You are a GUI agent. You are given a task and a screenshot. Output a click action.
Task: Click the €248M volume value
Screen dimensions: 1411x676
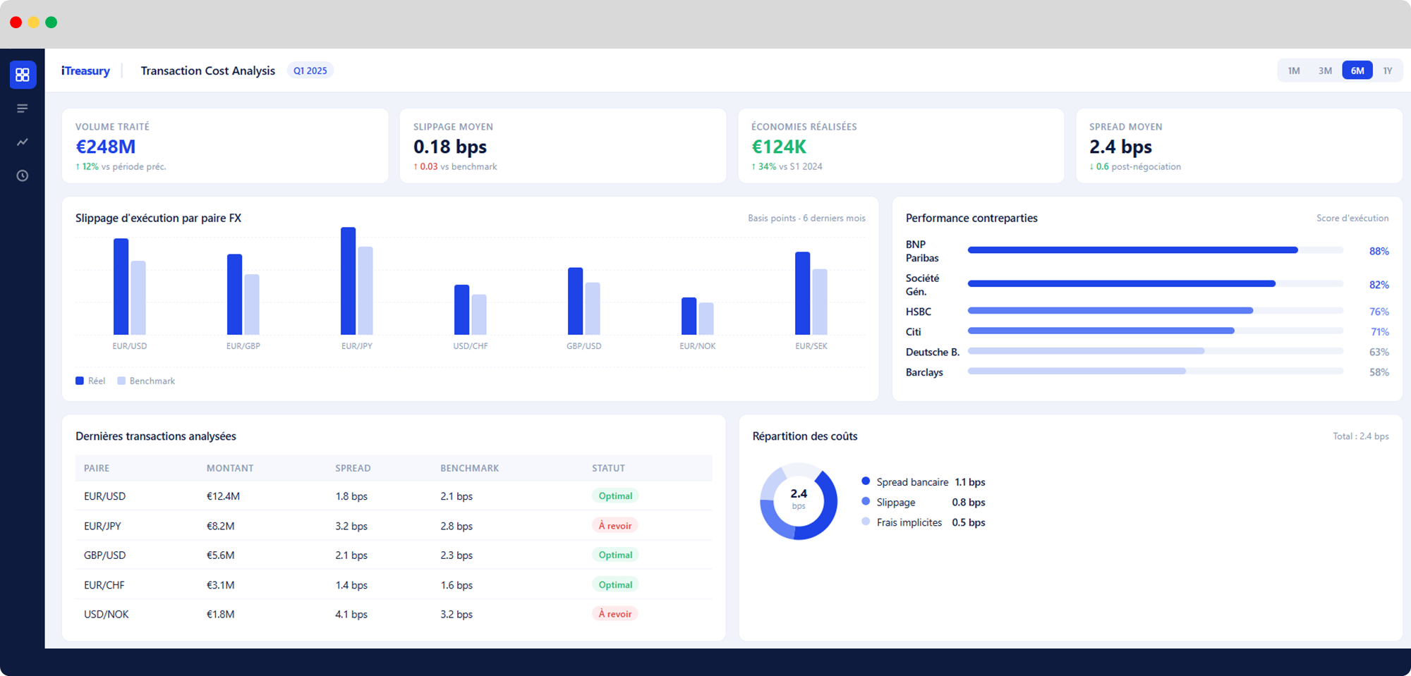coord(106,147)
